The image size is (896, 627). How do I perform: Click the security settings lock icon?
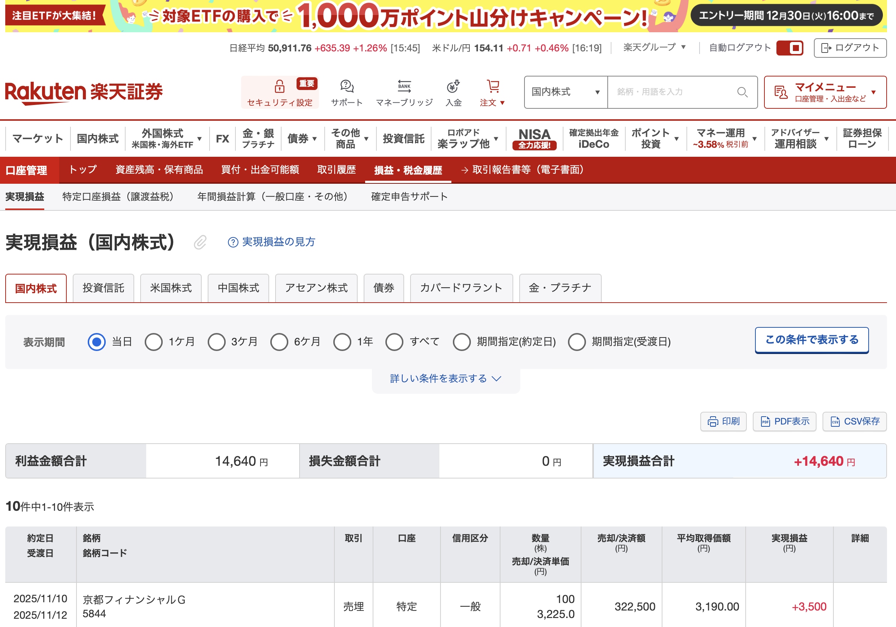279,86
